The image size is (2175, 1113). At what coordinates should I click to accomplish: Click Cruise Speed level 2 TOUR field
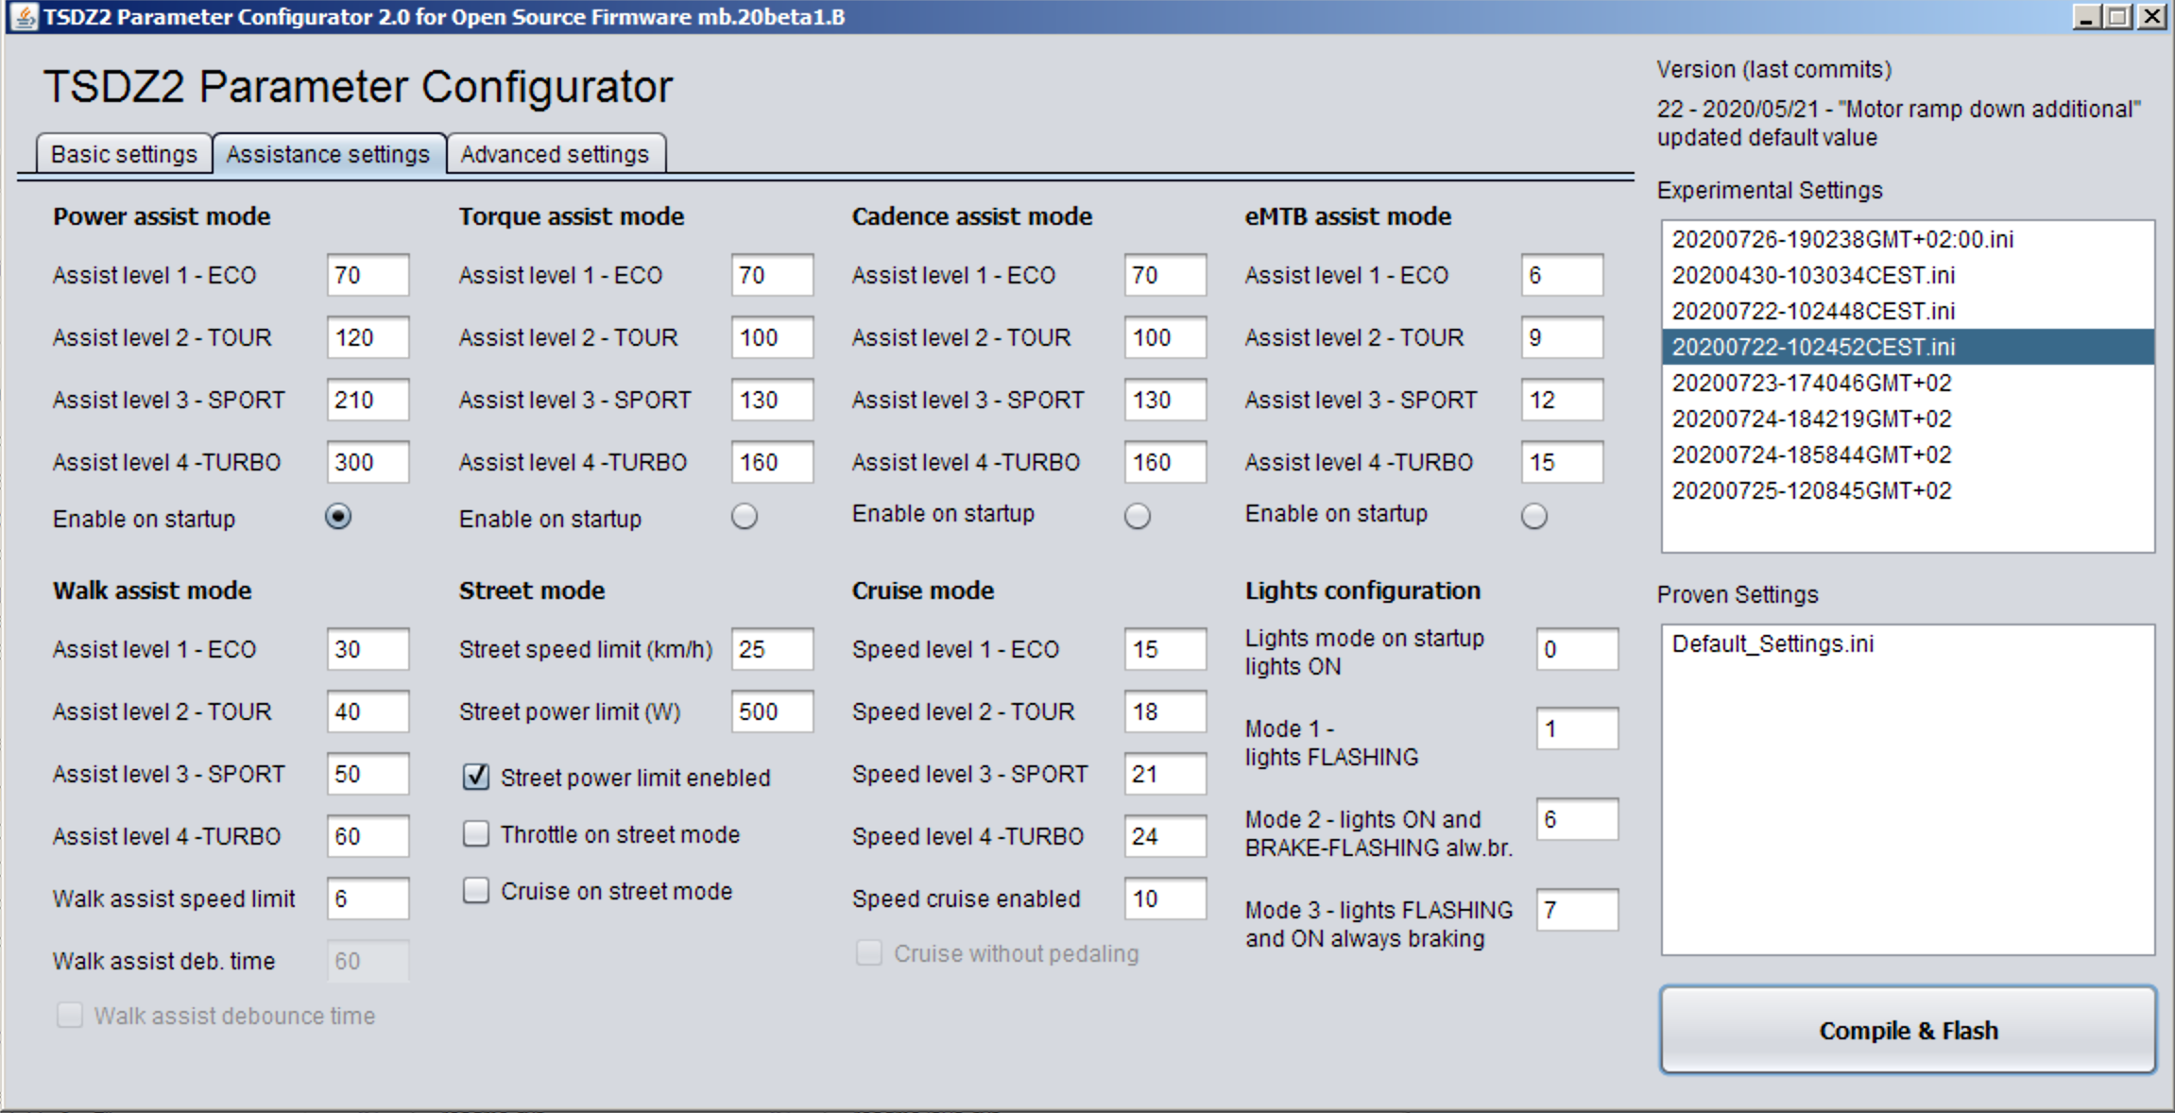click(x=1166, y=711)
